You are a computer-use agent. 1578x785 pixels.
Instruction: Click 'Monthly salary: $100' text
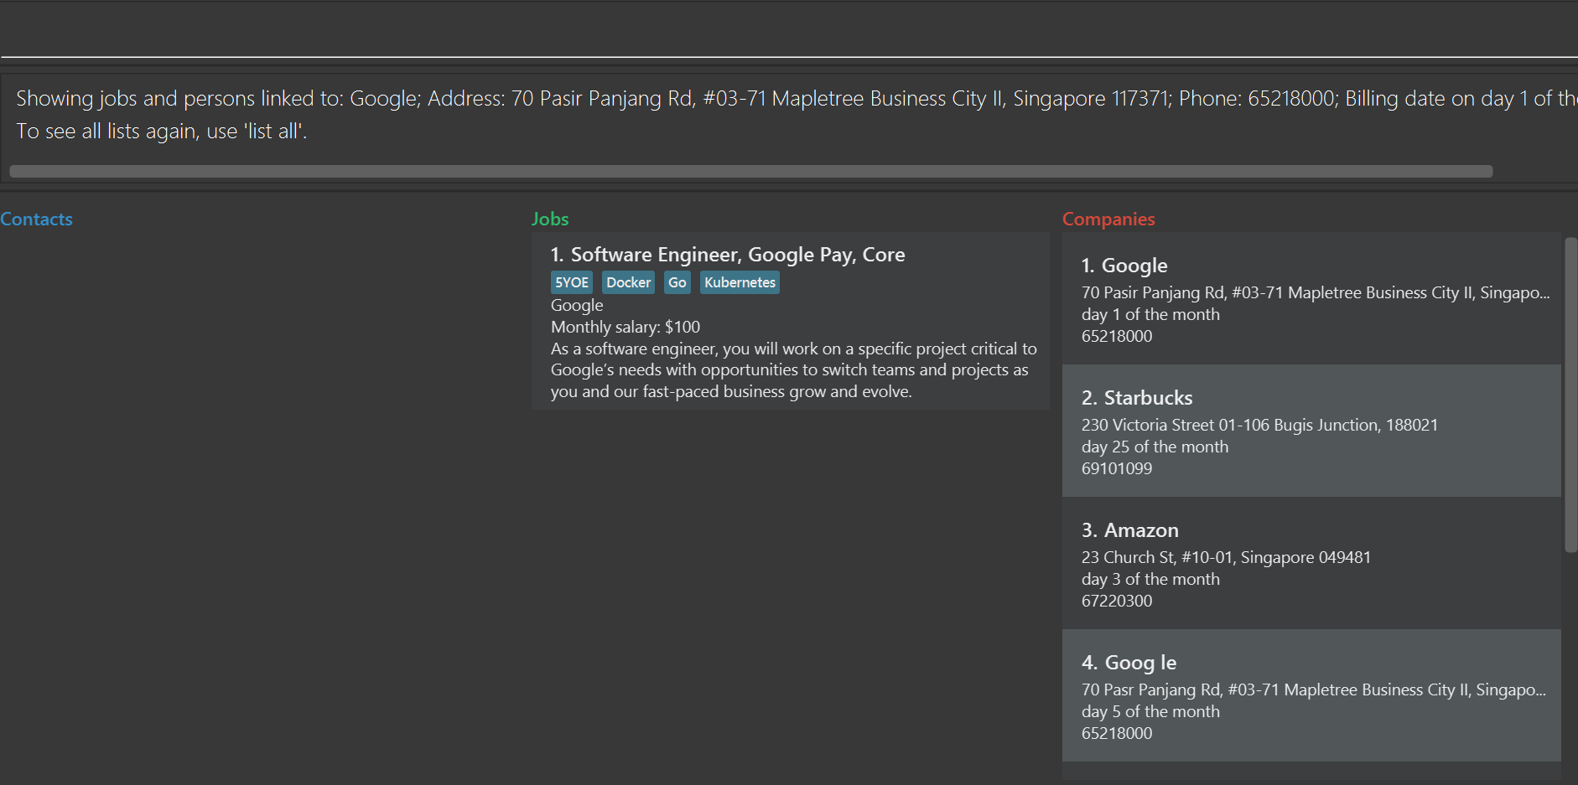(625, 327)
